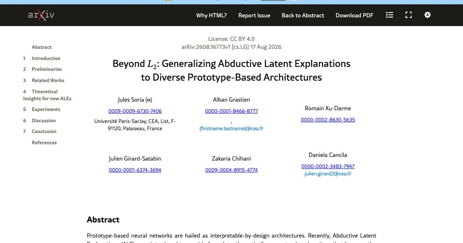Image resolution: width=463 pixels, height=243 pixels.
Task: Click the paper title Beyond L2 heading
Action: (x=231, y=70)
